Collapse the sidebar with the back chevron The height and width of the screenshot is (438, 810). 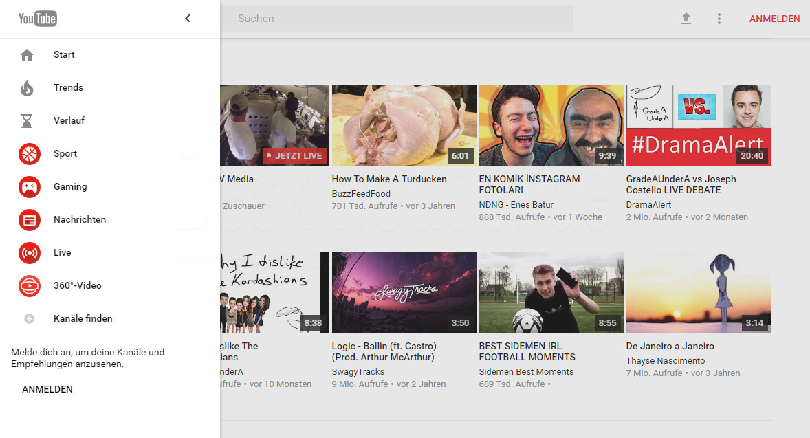[188, 19]
